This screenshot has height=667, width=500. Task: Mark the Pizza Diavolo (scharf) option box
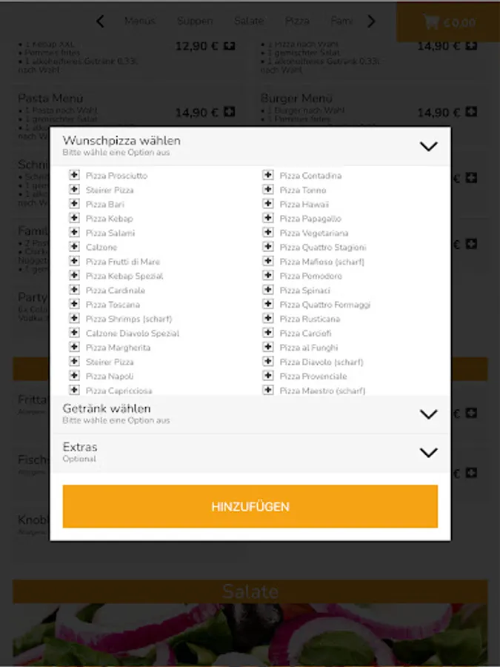(268, 362)
